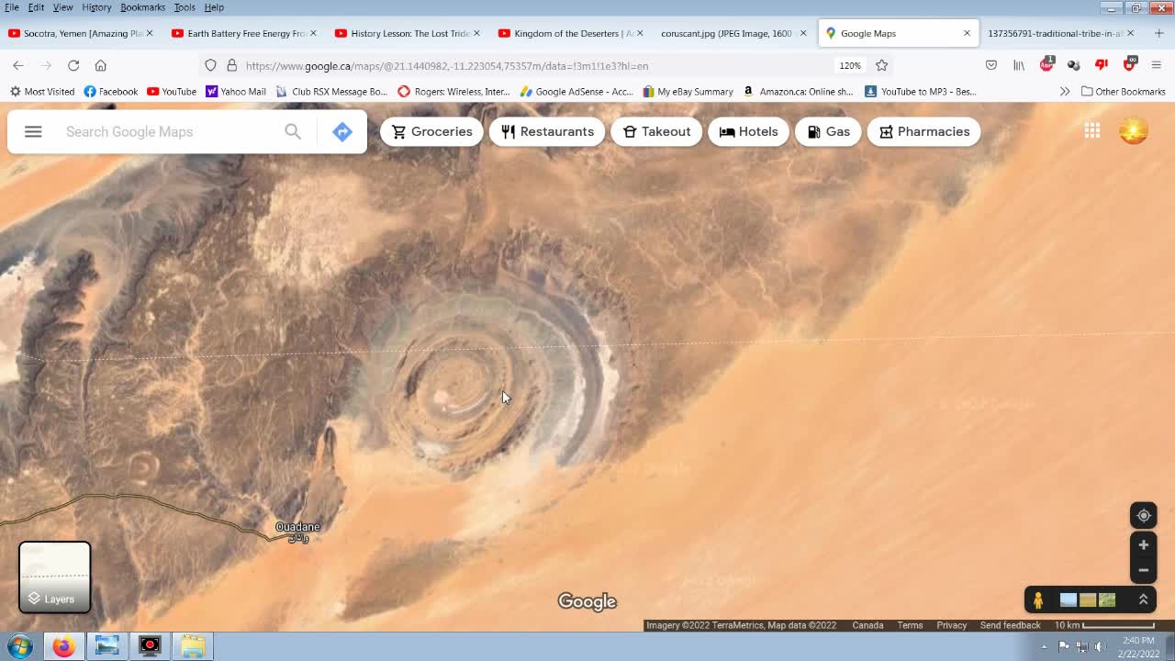
Task: Go back with the browser back arrow
Action: click(18, 65)
